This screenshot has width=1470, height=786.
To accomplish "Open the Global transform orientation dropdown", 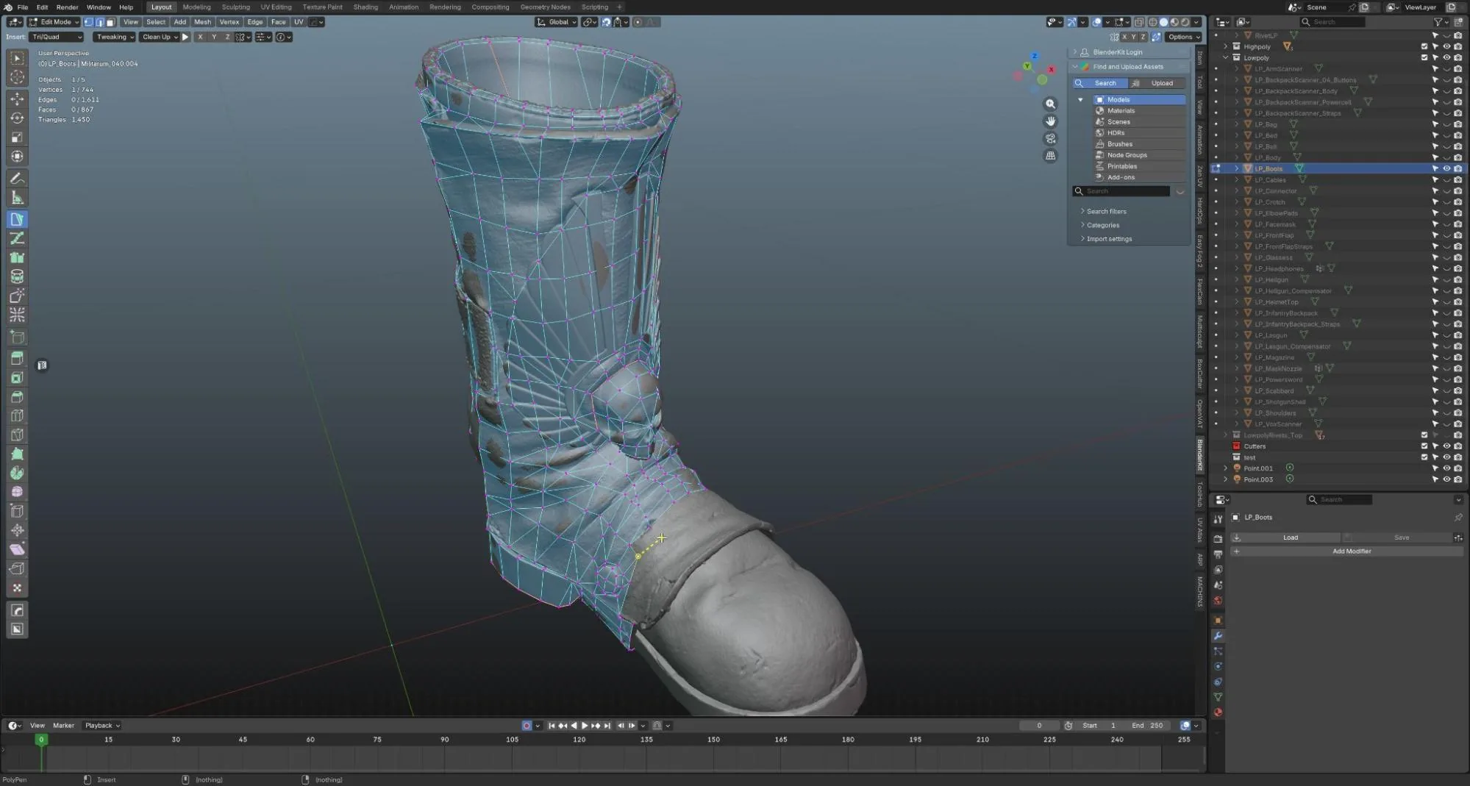I will pyautogui.click(x=556, y=22).
